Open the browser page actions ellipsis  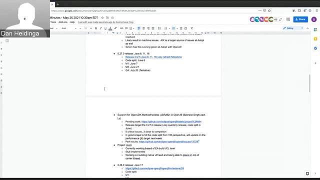260,10
